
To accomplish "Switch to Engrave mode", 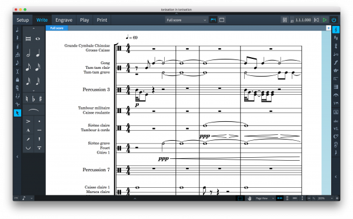I will 64,20.
